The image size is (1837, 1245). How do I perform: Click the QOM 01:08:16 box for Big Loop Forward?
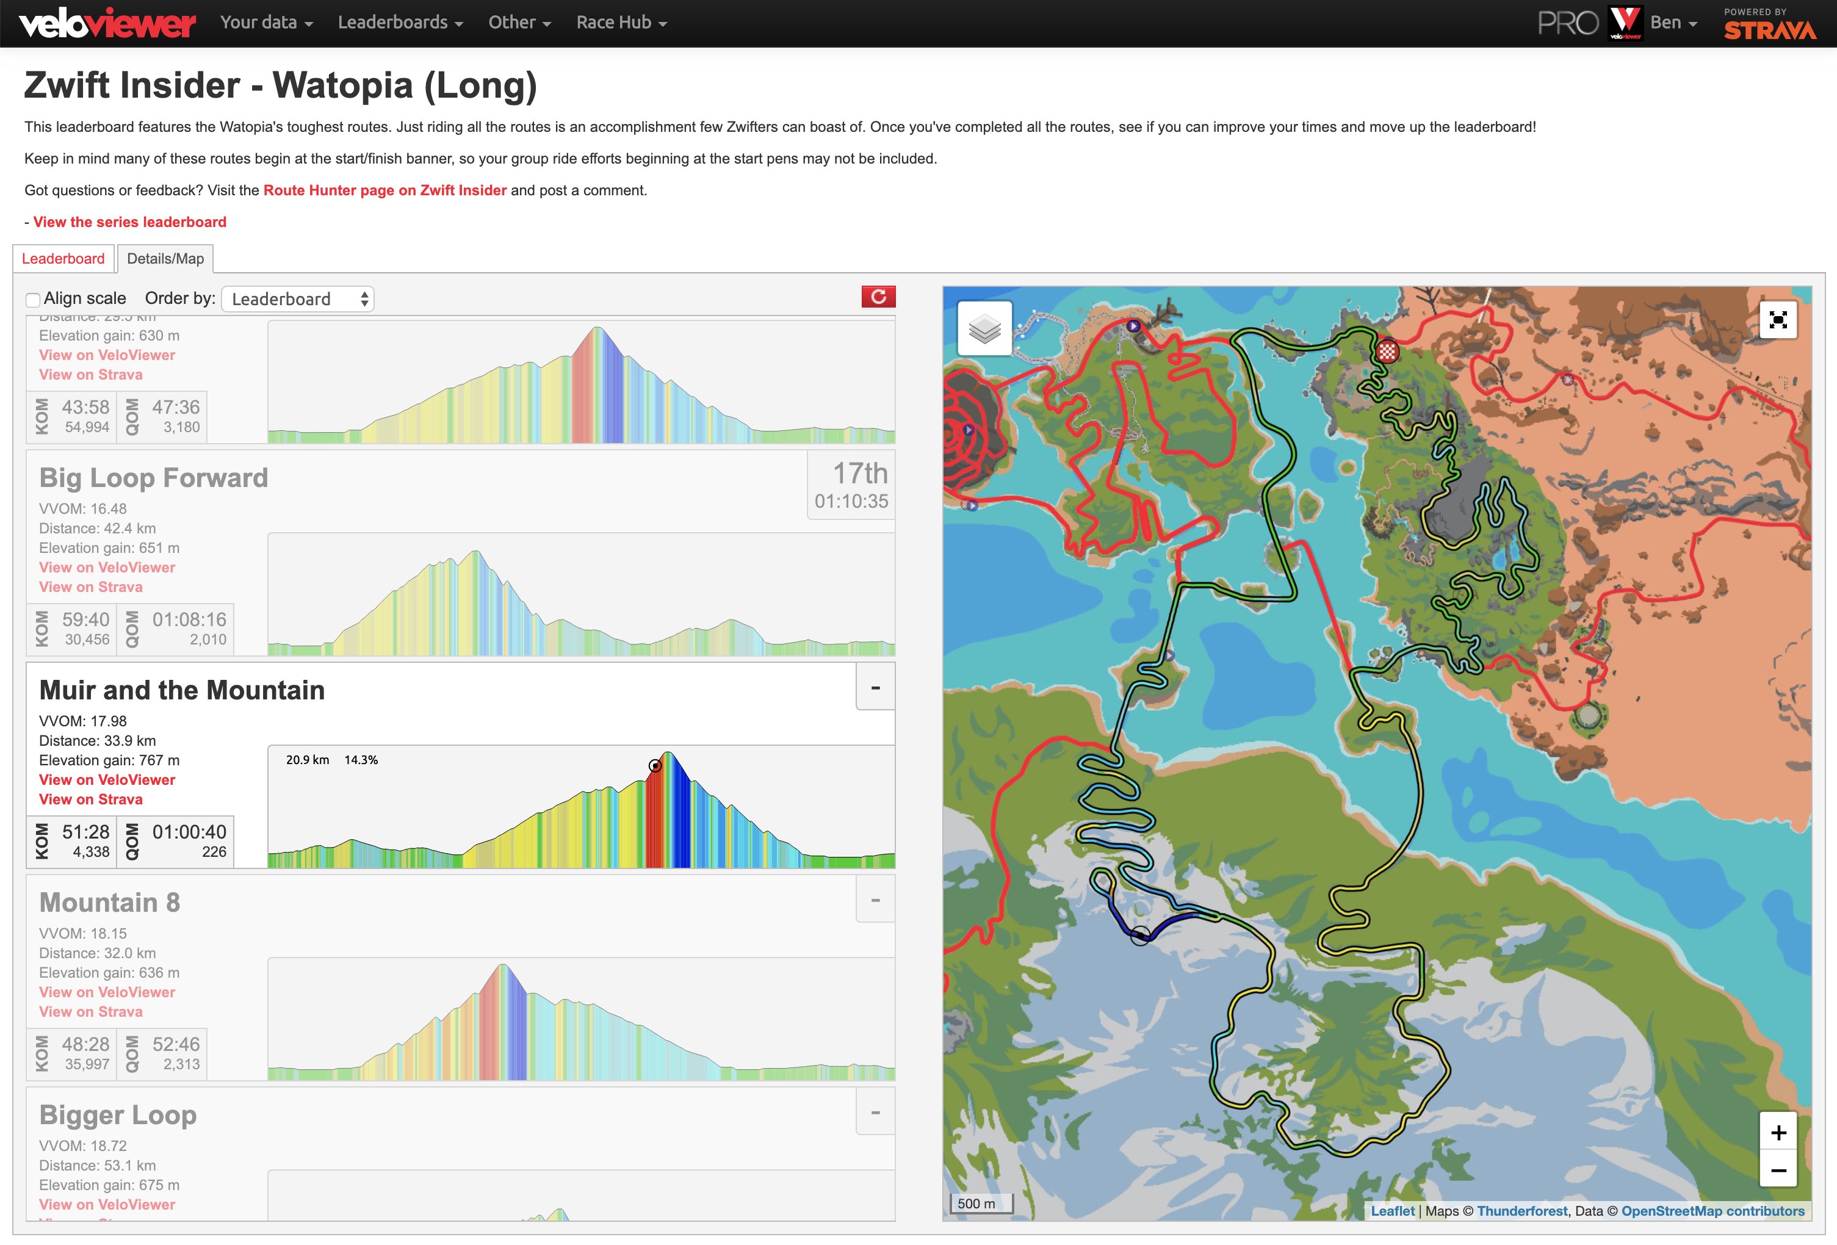(176, 629)
